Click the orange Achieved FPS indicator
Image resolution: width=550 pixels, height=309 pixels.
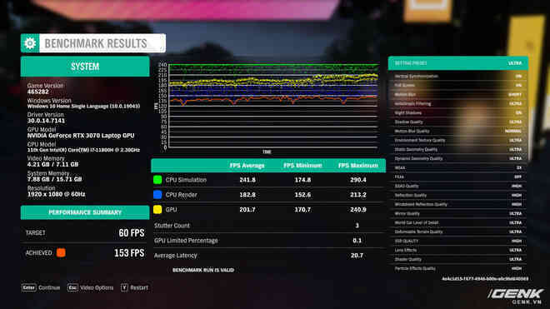coord(61,252)
